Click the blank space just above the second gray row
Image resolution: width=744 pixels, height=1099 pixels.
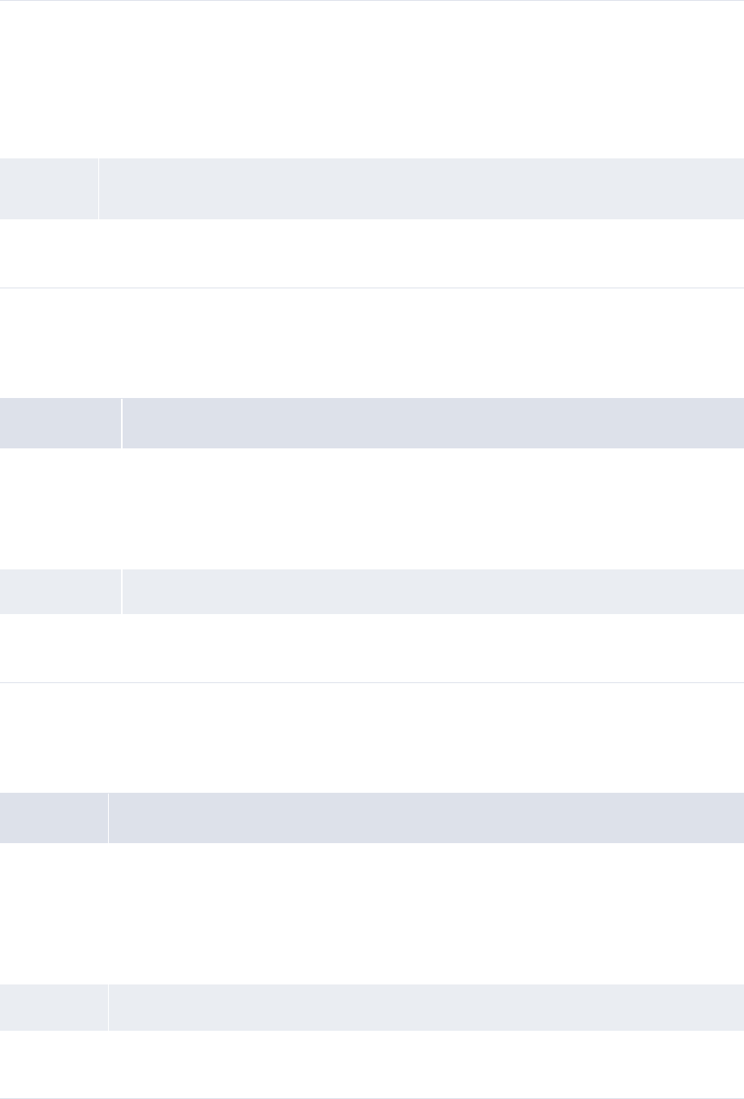click(x=372, y=343)
